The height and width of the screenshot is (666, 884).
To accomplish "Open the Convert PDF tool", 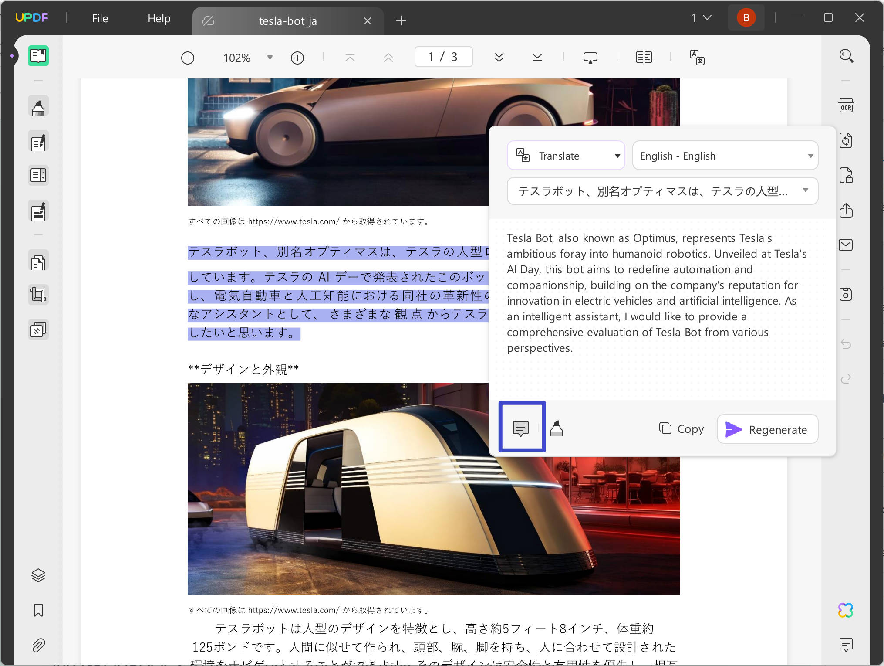I will 847,140.
